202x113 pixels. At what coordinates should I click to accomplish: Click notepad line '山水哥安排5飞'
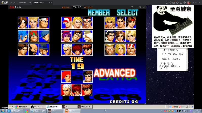pos(170,50)
